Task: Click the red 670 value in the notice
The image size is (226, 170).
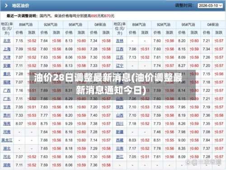Action: click(108, 16)
